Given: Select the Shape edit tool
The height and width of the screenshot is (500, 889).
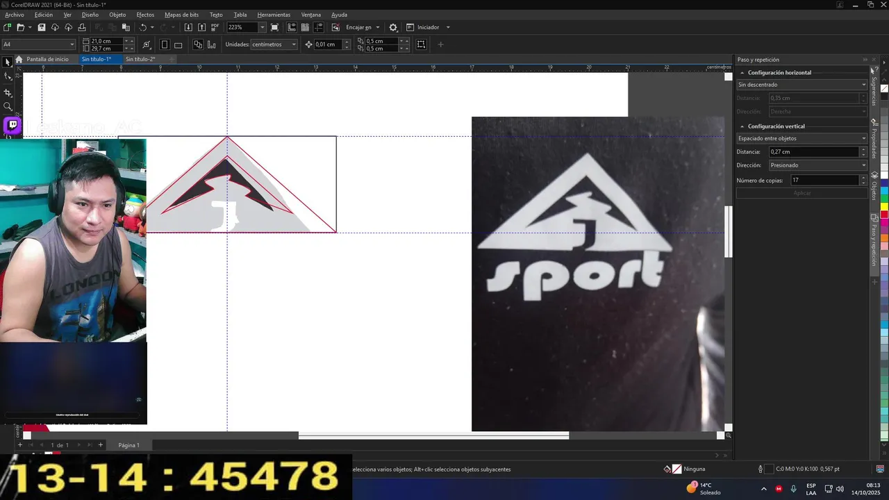Looking at the screenshot, I should (x=8, y=77).
